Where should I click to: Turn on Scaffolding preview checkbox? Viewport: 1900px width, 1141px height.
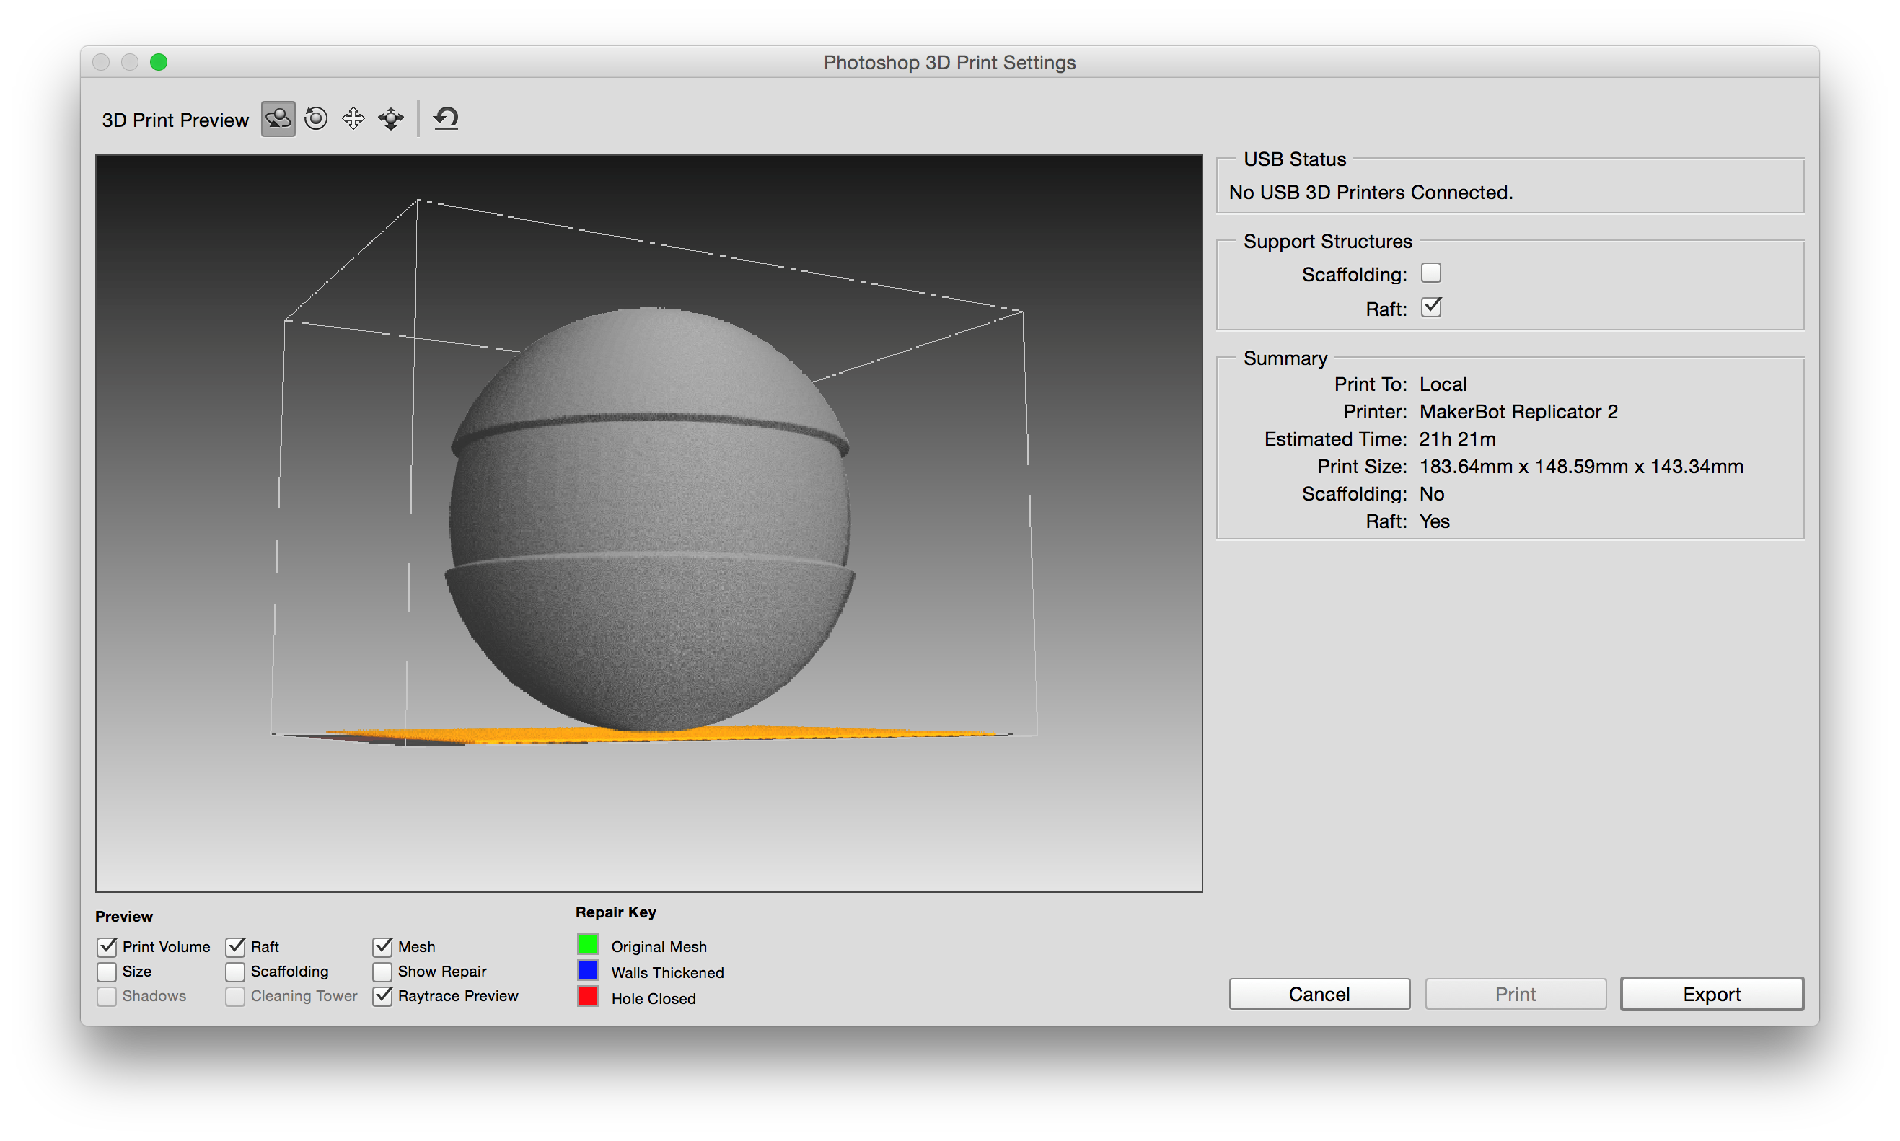pyautogui.click(x=235, y=971)
